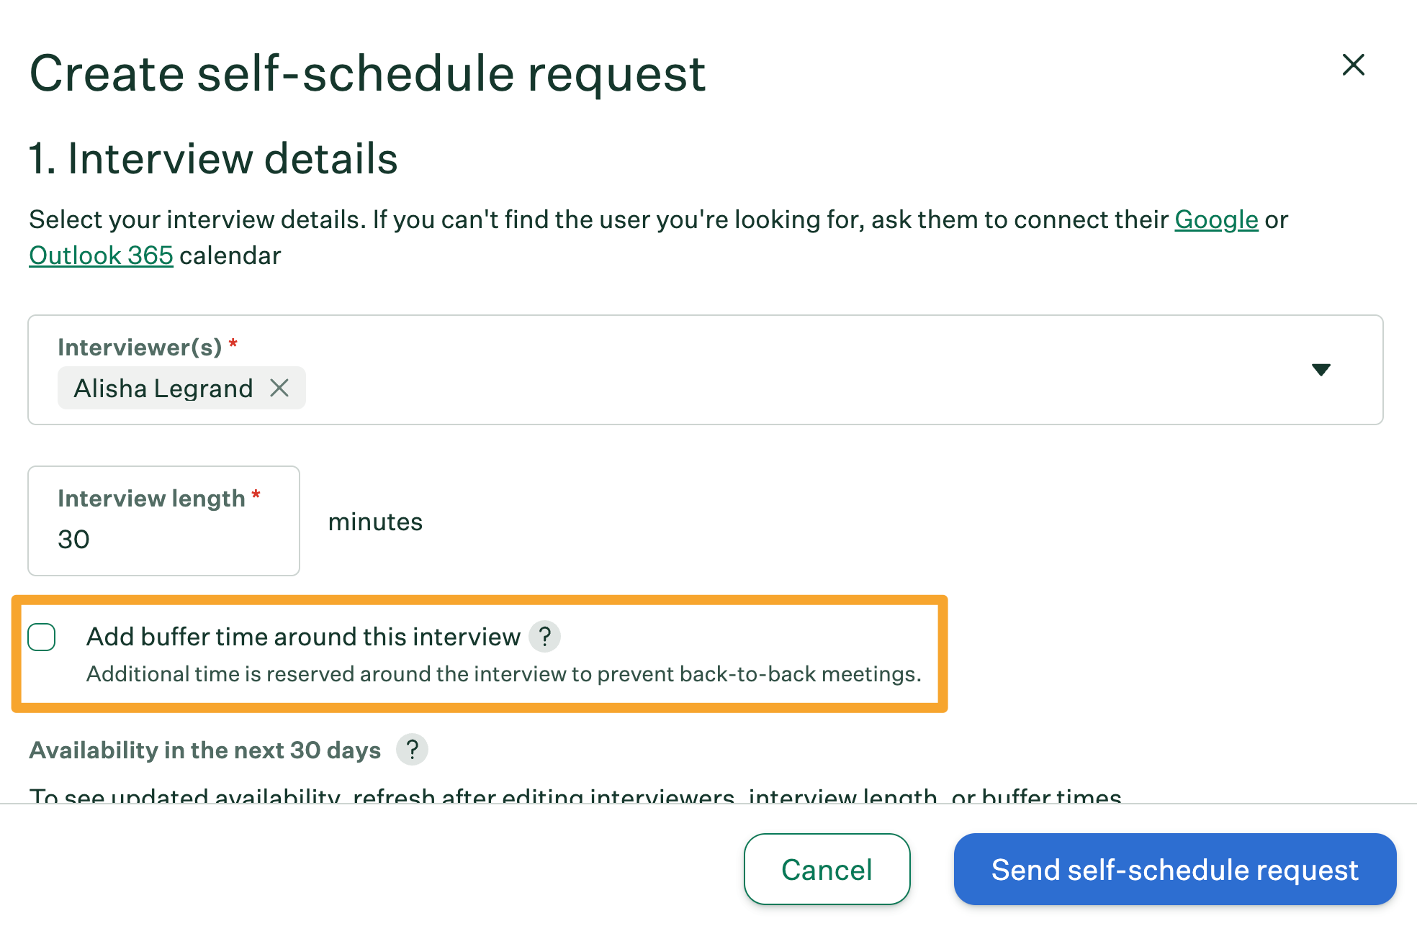Follow the Outlook 365 link
Screen dimensions: 1417x931
click(101, 255)
